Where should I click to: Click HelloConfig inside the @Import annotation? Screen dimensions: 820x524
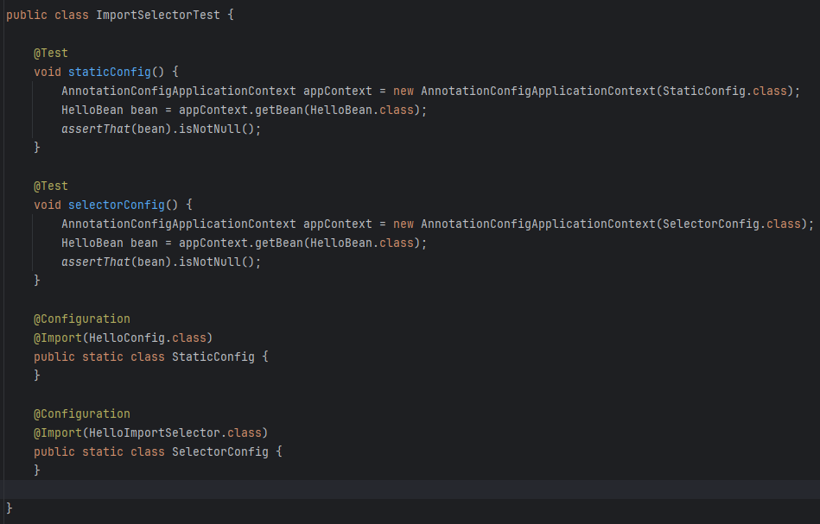point(127,338)
